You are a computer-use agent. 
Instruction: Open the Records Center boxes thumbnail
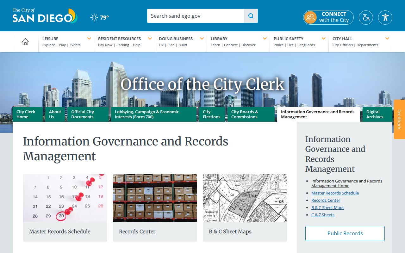click(x=155, y=198)
